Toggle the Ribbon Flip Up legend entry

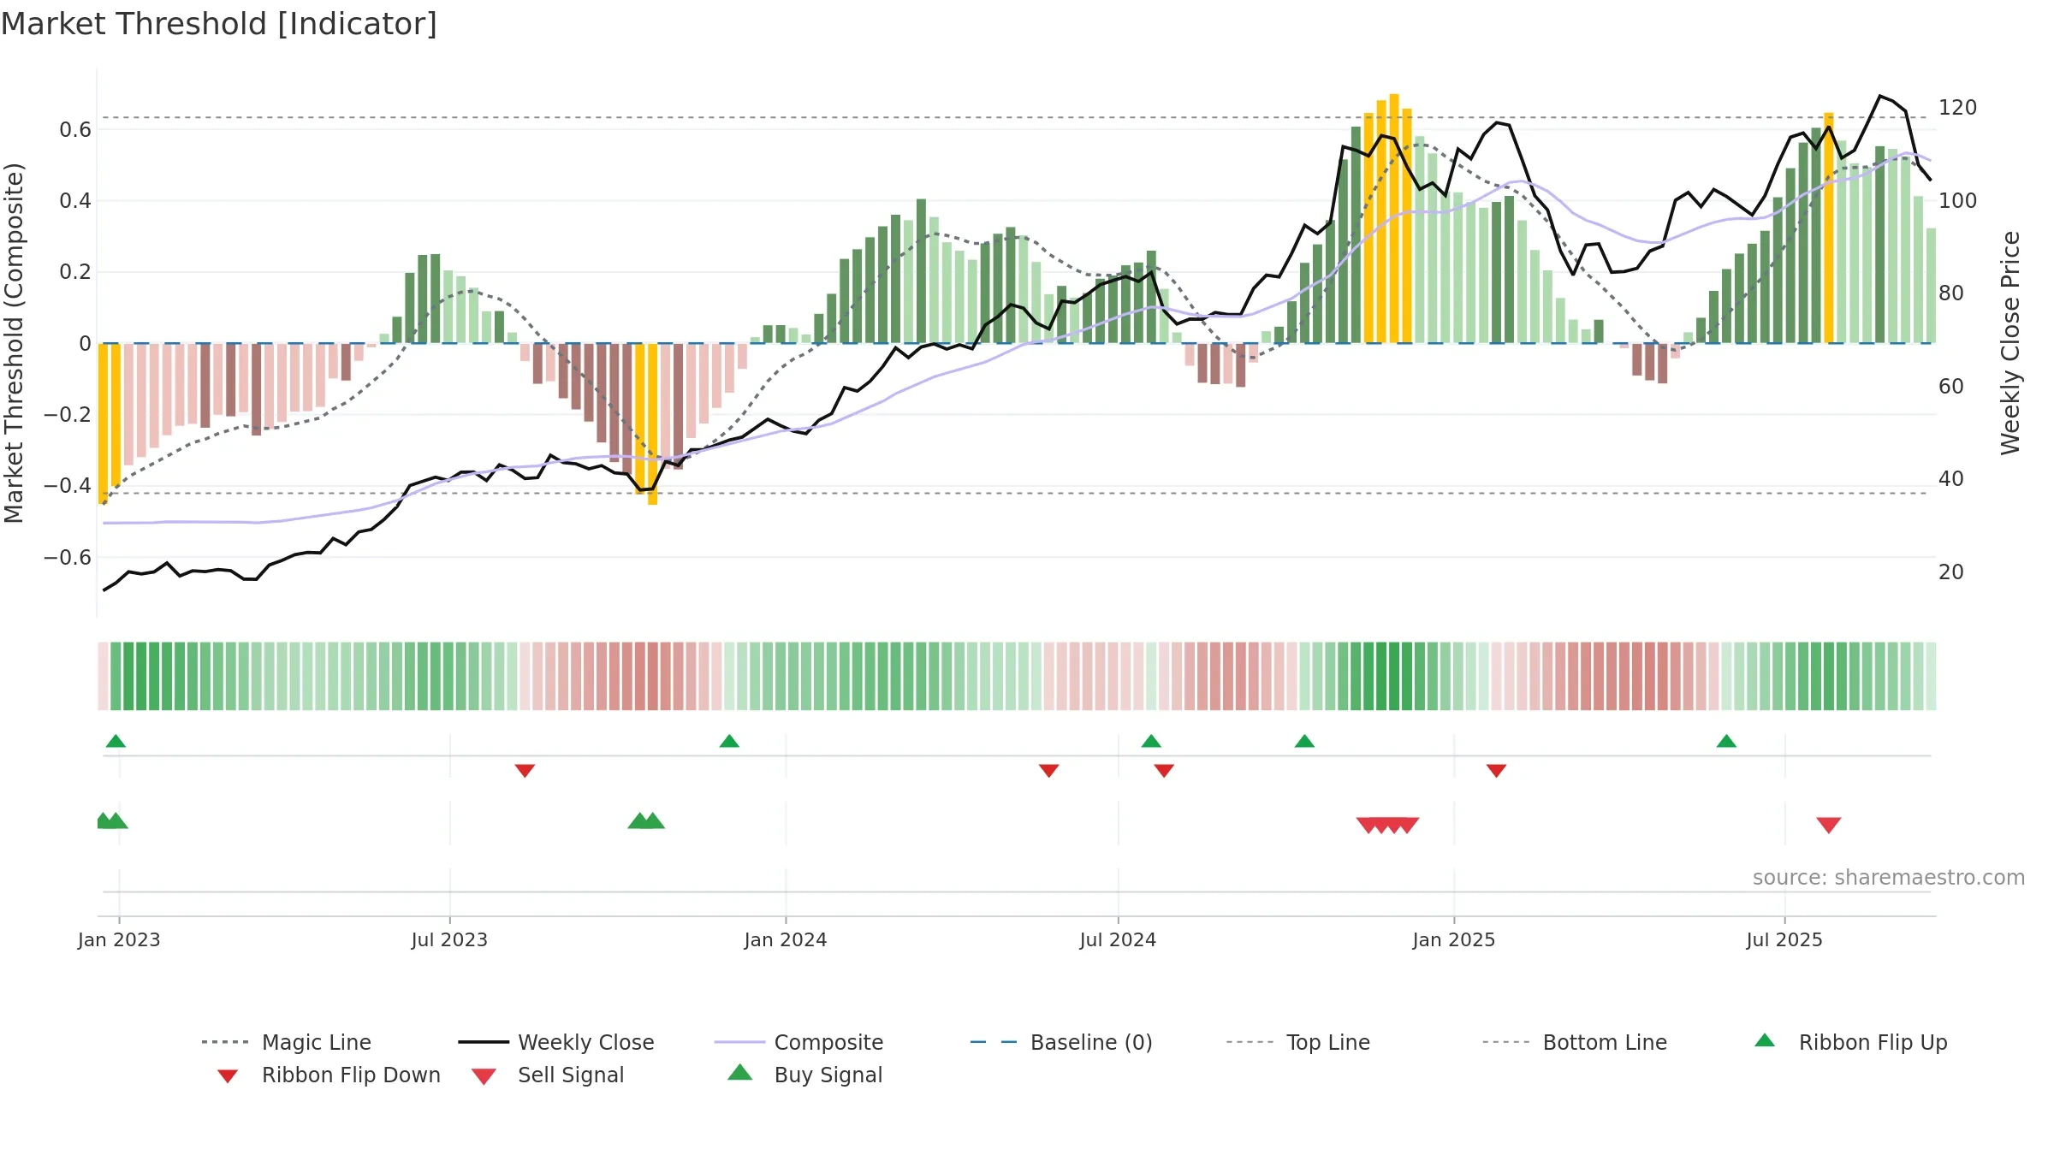[1850, 1042]
